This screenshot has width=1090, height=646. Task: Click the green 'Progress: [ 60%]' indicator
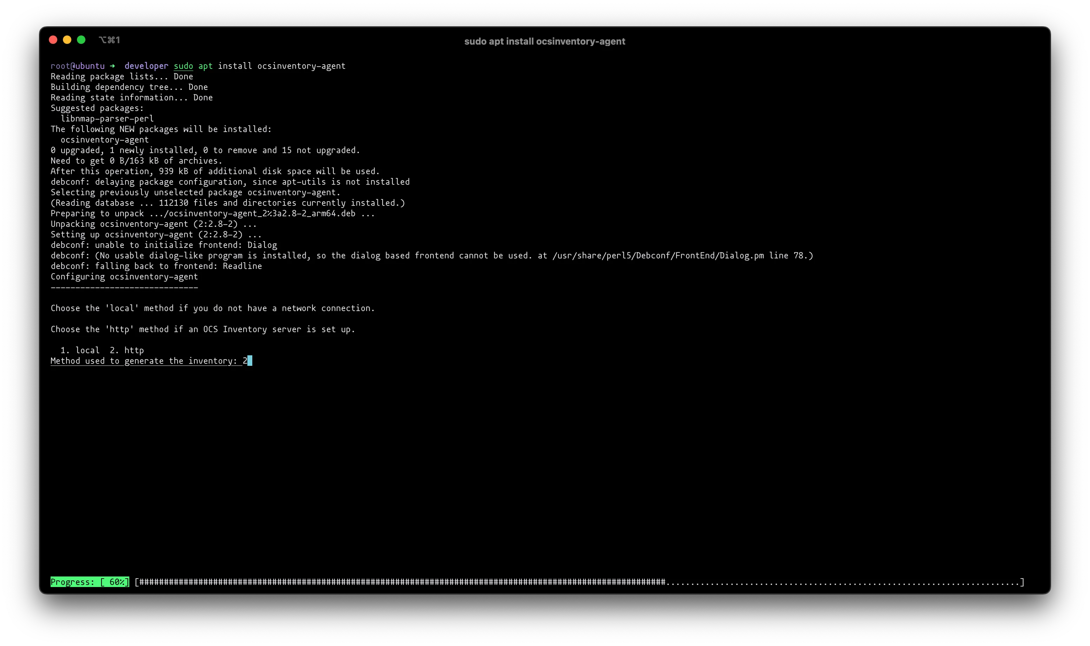click(x=90, y=582)
